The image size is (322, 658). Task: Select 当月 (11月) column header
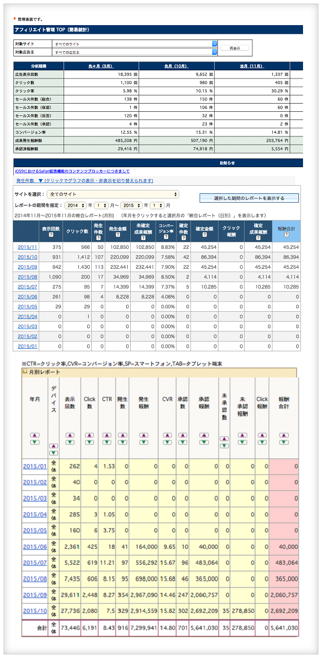click(x=252, y=66)
